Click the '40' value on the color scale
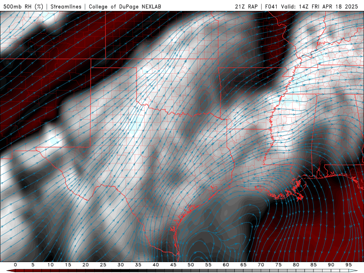 coord(156,265)
